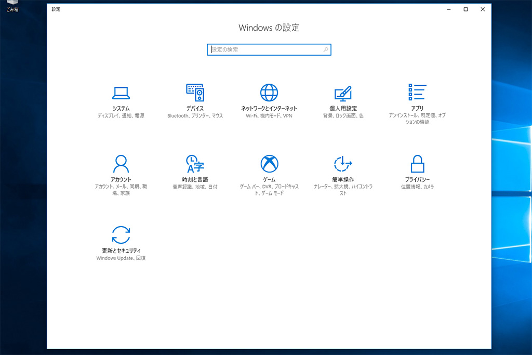
Task: Click the Wi-Fi、機内モード、VPN description
Action: [x=269, y=116]
